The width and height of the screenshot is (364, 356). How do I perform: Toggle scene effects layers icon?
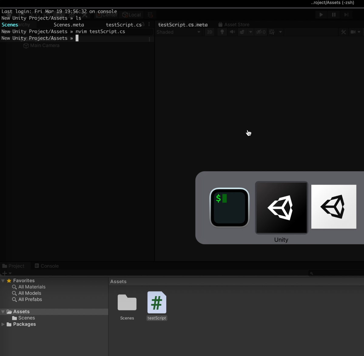(x=242, y=32)
